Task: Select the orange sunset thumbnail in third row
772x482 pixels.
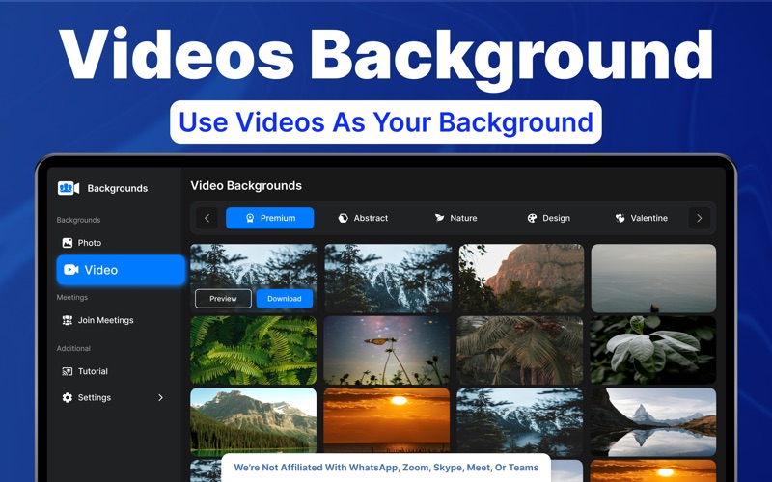Action: 387,420
